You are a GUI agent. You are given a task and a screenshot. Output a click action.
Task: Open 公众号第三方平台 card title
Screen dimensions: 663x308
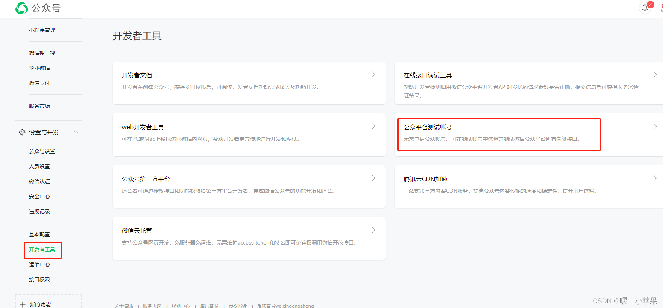coord(146,179)
